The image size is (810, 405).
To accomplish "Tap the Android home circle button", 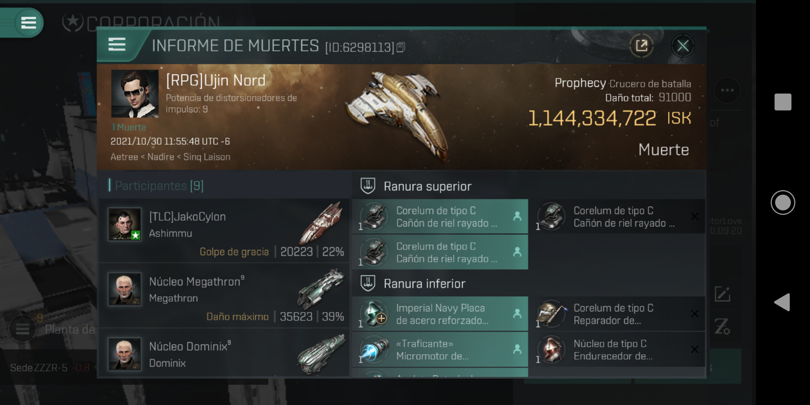I will [x=783, y=202].
